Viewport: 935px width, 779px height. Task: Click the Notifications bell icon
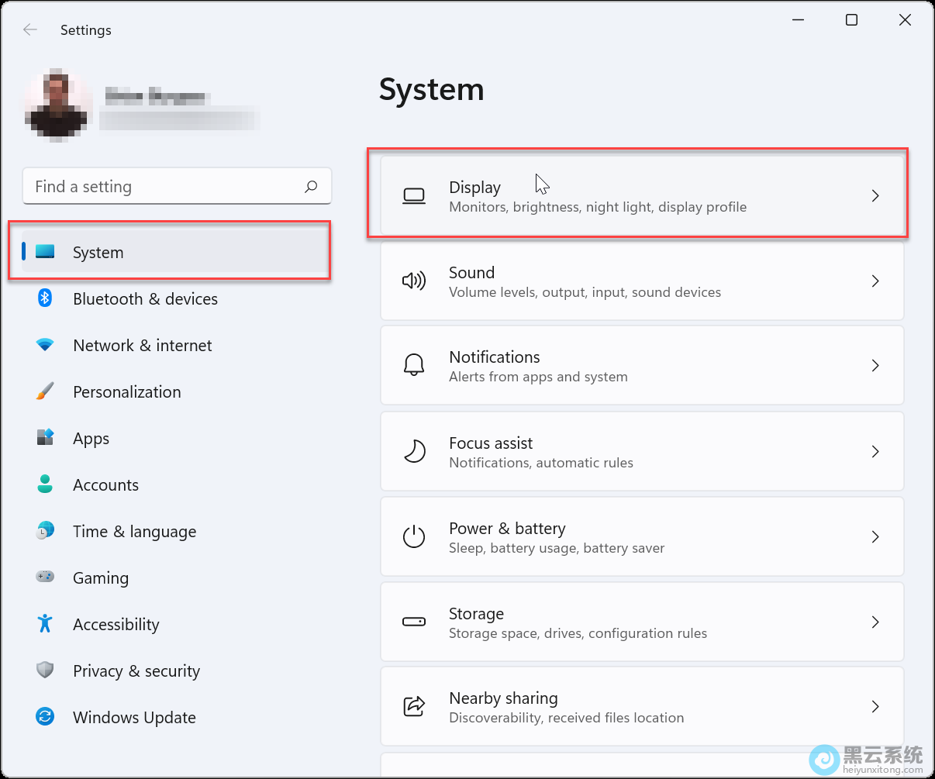414,365
